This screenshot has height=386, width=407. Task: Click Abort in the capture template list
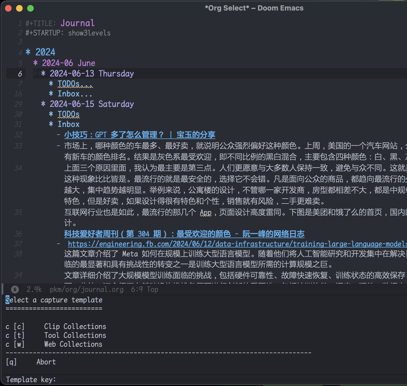tap(46, 362)
